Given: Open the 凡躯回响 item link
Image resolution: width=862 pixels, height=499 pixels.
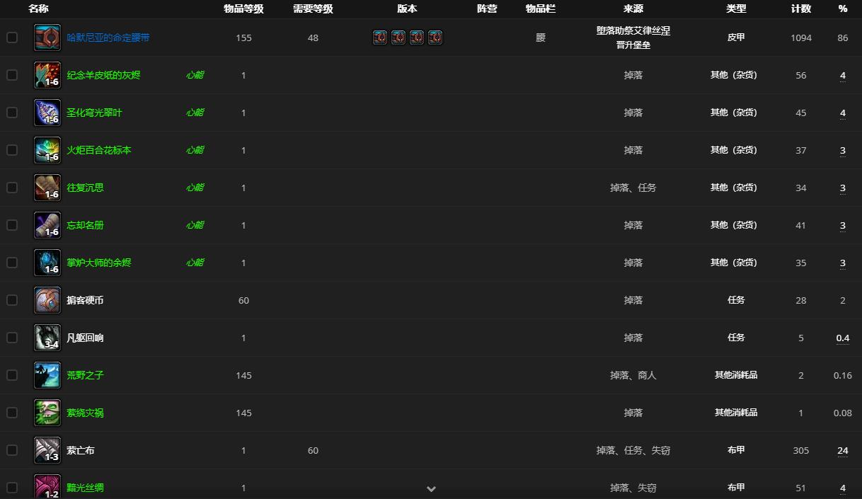Looking at the screenshot, I should (85, 338).
